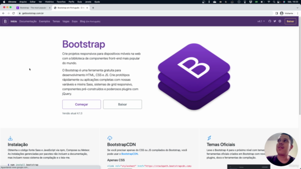Open the Histórico menu
The width and height of the screenshot is (301, 169).
point(49,2)
